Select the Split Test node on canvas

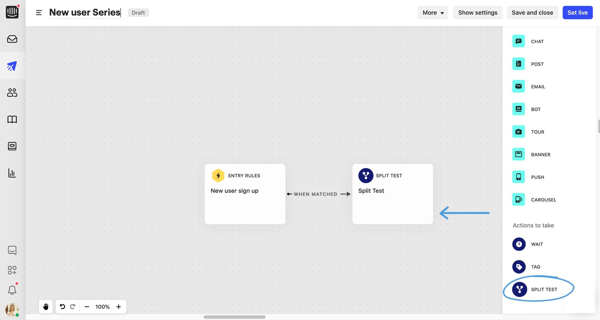coord(392,194)
